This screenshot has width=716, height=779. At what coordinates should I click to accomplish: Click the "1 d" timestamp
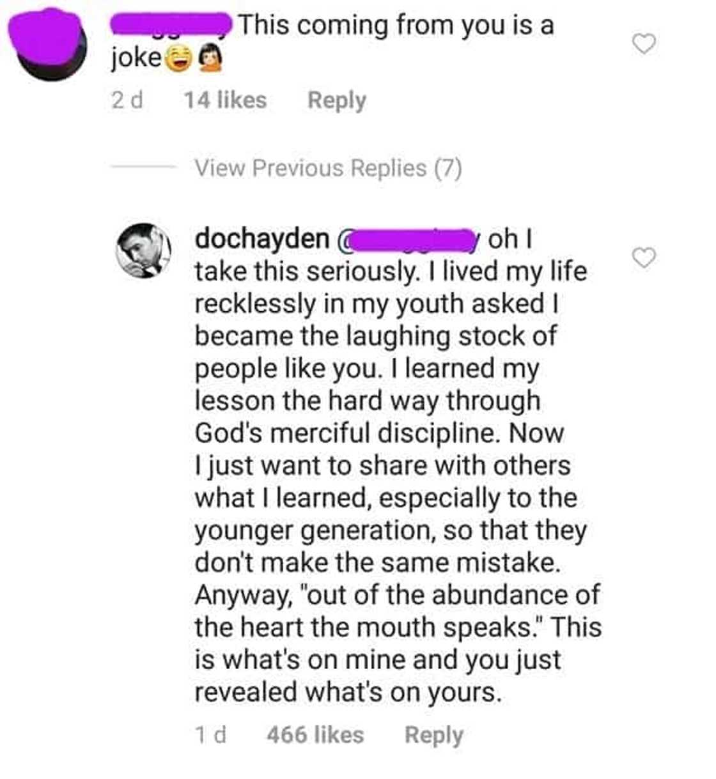click(210, 735)
